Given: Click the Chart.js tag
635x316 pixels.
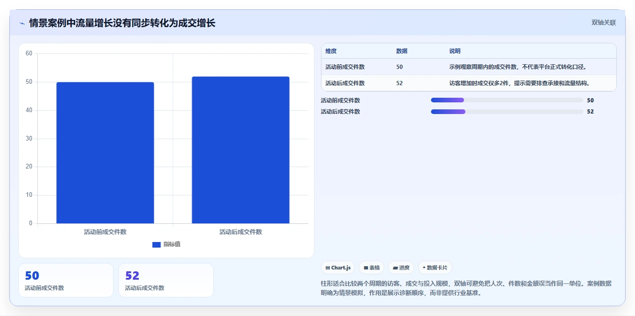Looking at the screenshot, I should click(338, 268).
